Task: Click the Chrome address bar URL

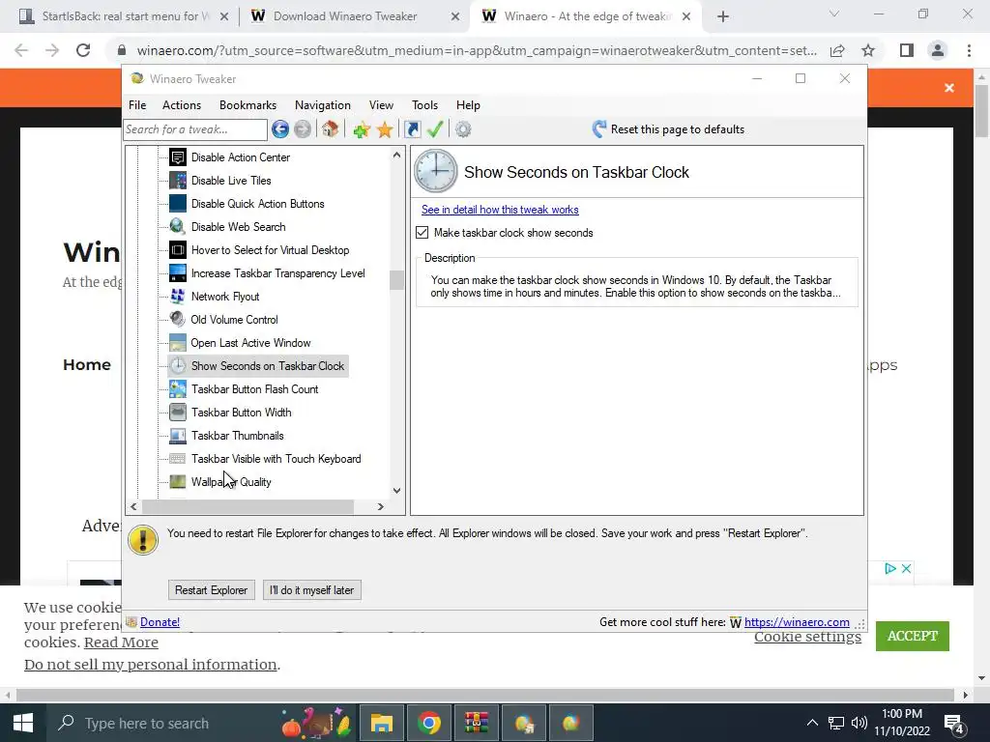Action: point(477,50)
